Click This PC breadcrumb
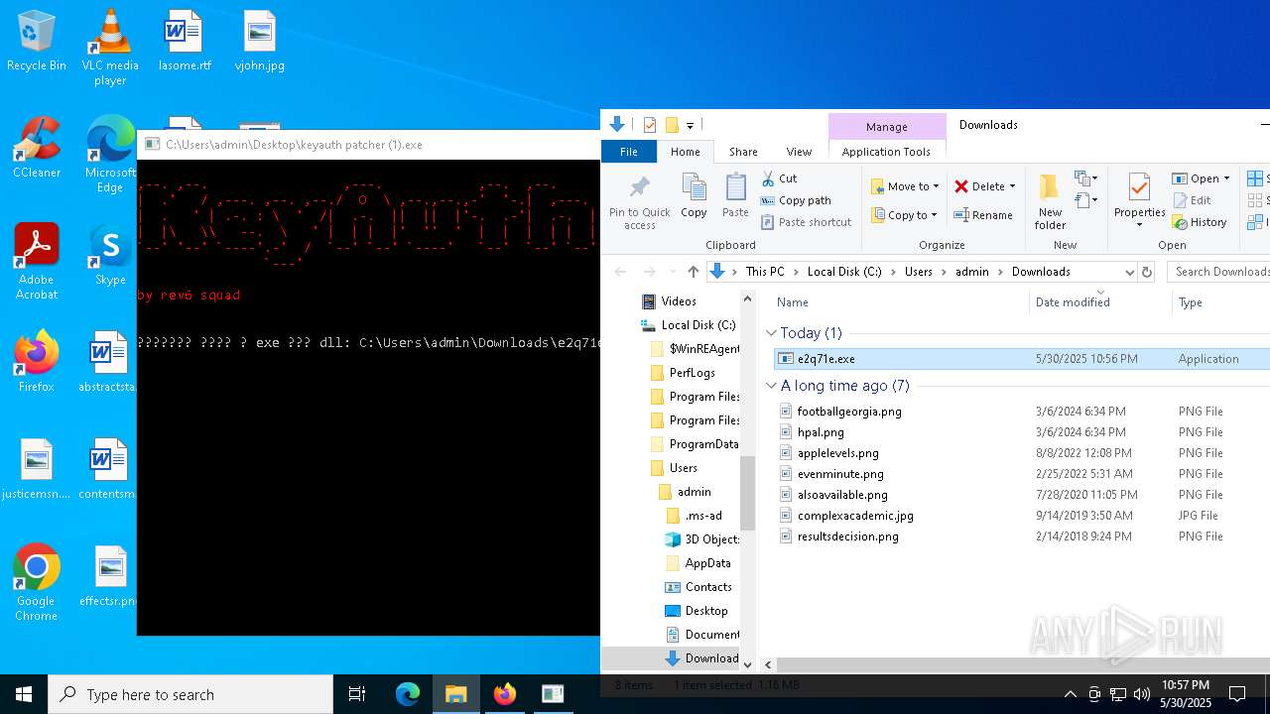The image size is (1270, 714). 765,272
